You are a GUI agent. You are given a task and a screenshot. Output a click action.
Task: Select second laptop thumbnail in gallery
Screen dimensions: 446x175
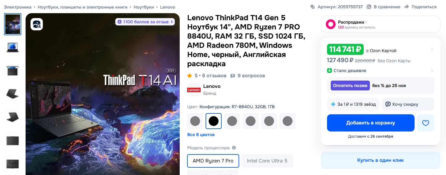(x=13, y=48)
